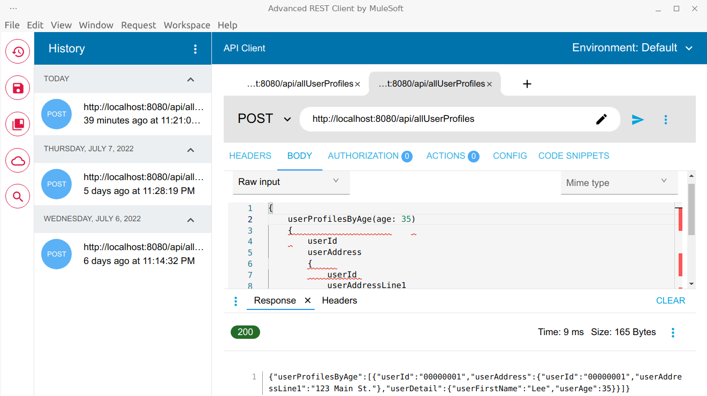Click the 200 status code badge
This screenshot has width=707, height=396.
pyautogui.click(x=245, y=332)
